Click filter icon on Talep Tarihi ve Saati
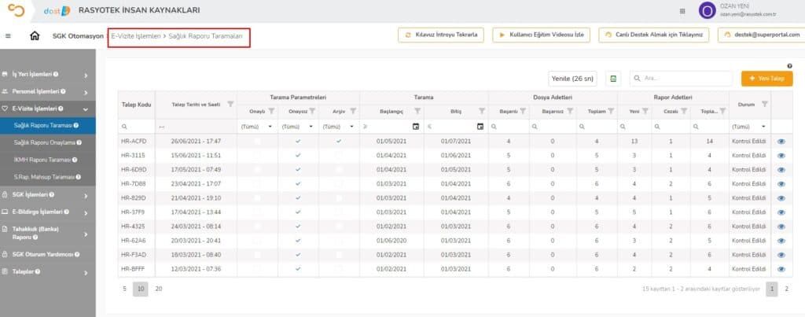The image size is (805, 317). [x=230, y=104]
